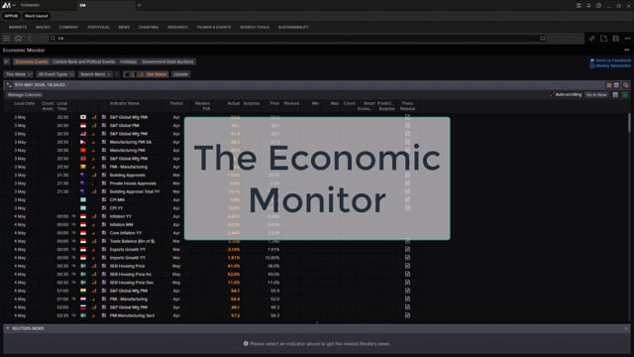Switch to the Holidays tab

click(x=129, y=61)
